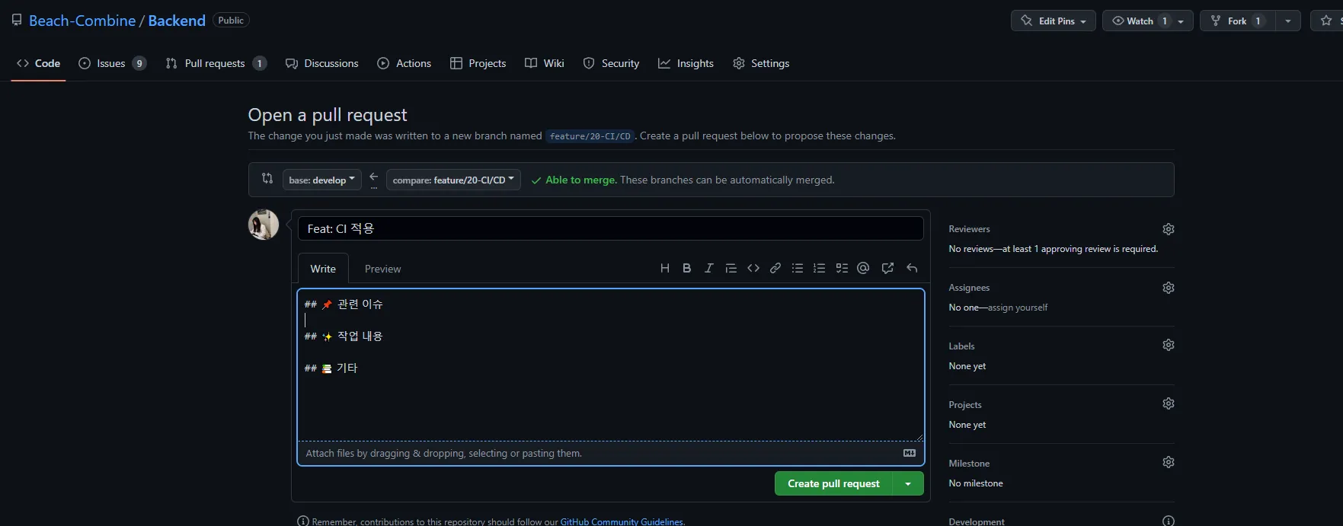Open the Actions tab

(404, 63)
